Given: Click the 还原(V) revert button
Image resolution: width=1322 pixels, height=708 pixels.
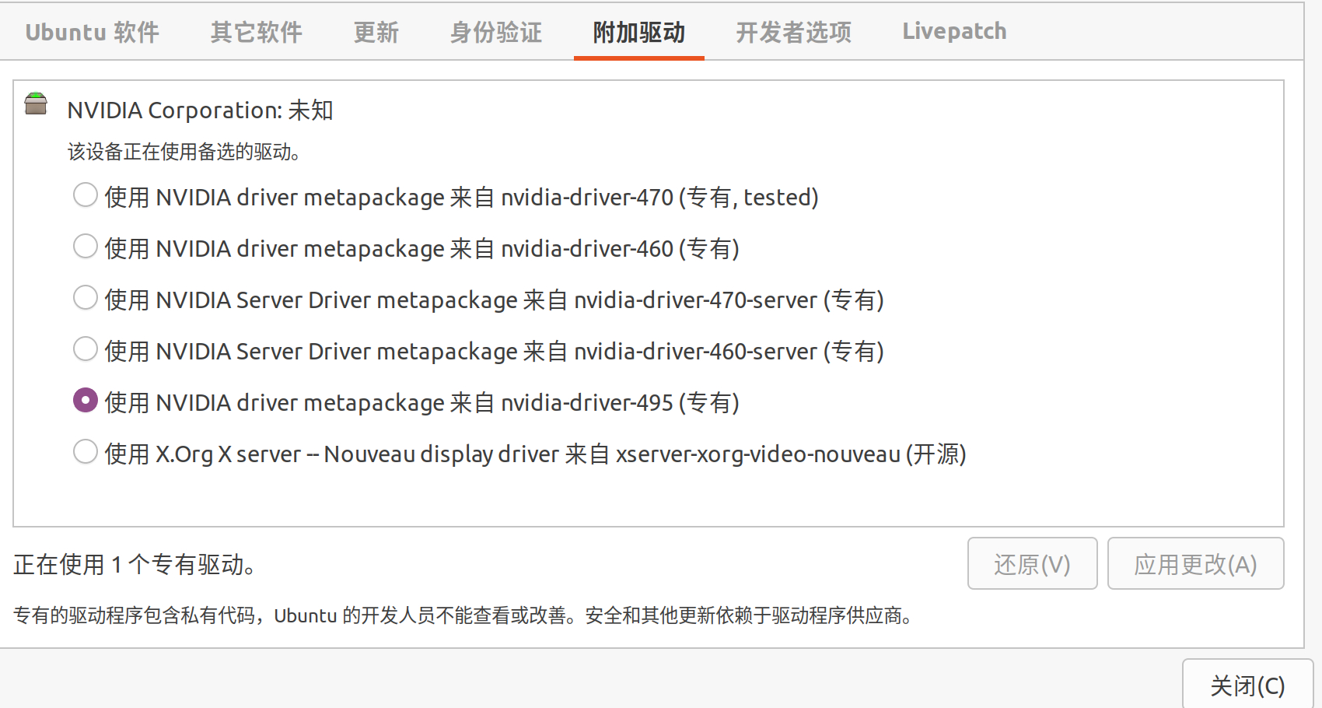Looking at the screenshot, I should pos(1033,563).
